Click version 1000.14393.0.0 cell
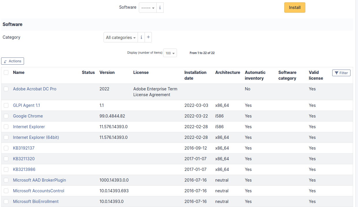The height and width of the screenshot is (207, 358). pos(114,180)
